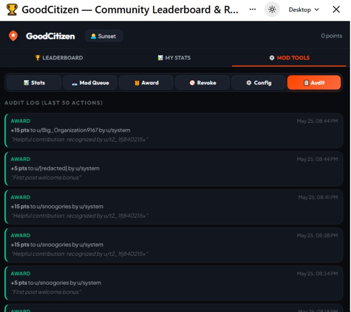The width and height of the screenshot is (351, 312).
Task: Click the Revoke prohibited sign icon
Action: 192,83
